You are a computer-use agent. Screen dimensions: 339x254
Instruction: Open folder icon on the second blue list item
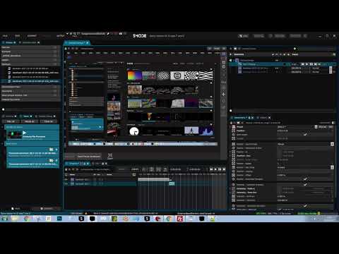pyautogui.click(x=51, y=150)
